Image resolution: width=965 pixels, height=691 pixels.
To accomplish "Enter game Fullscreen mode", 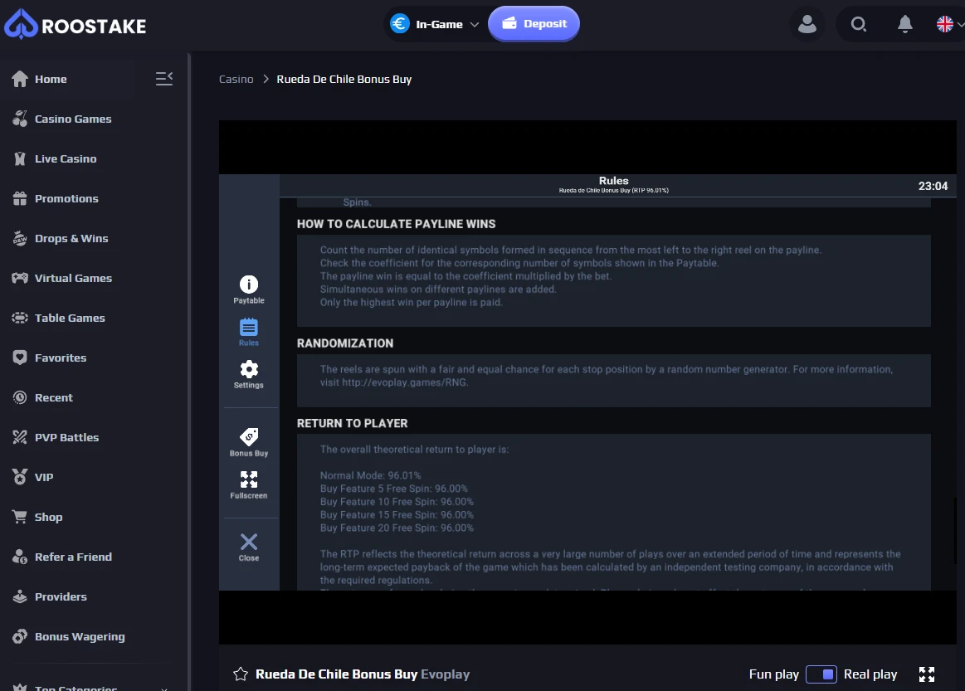I will coord(249,485).
